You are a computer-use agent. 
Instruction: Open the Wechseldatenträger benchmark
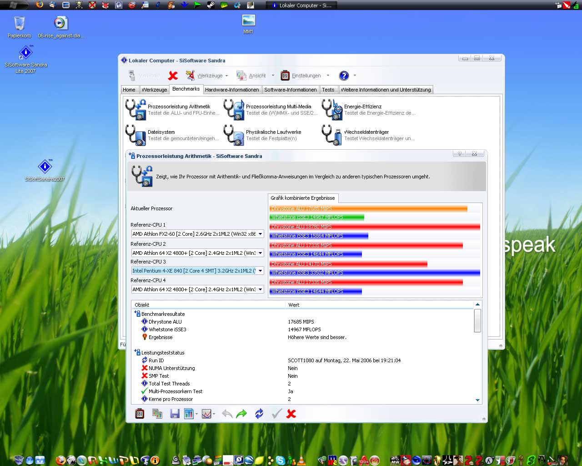point(332,135)
